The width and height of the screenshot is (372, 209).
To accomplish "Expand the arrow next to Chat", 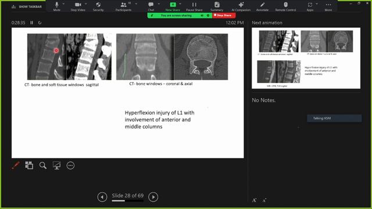I will [x=159, y=4].
